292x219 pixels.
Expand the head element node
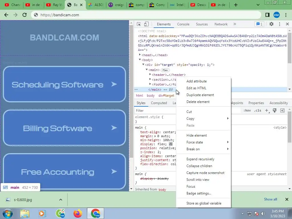pos(140,55)
